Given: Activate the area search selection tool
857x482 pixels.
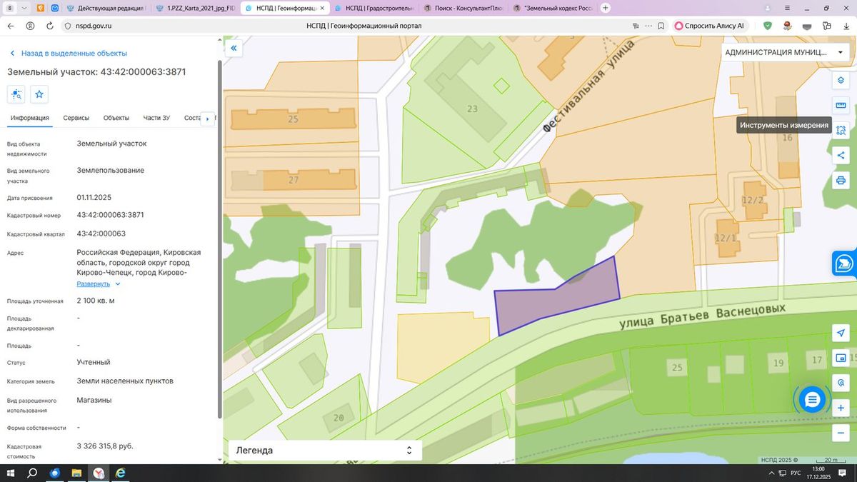Looking at the screenshot, I should [841, 131].
